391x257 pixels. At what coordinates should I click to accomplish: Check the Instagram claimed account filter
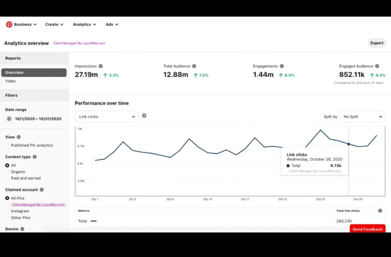[x=7, y=211]
